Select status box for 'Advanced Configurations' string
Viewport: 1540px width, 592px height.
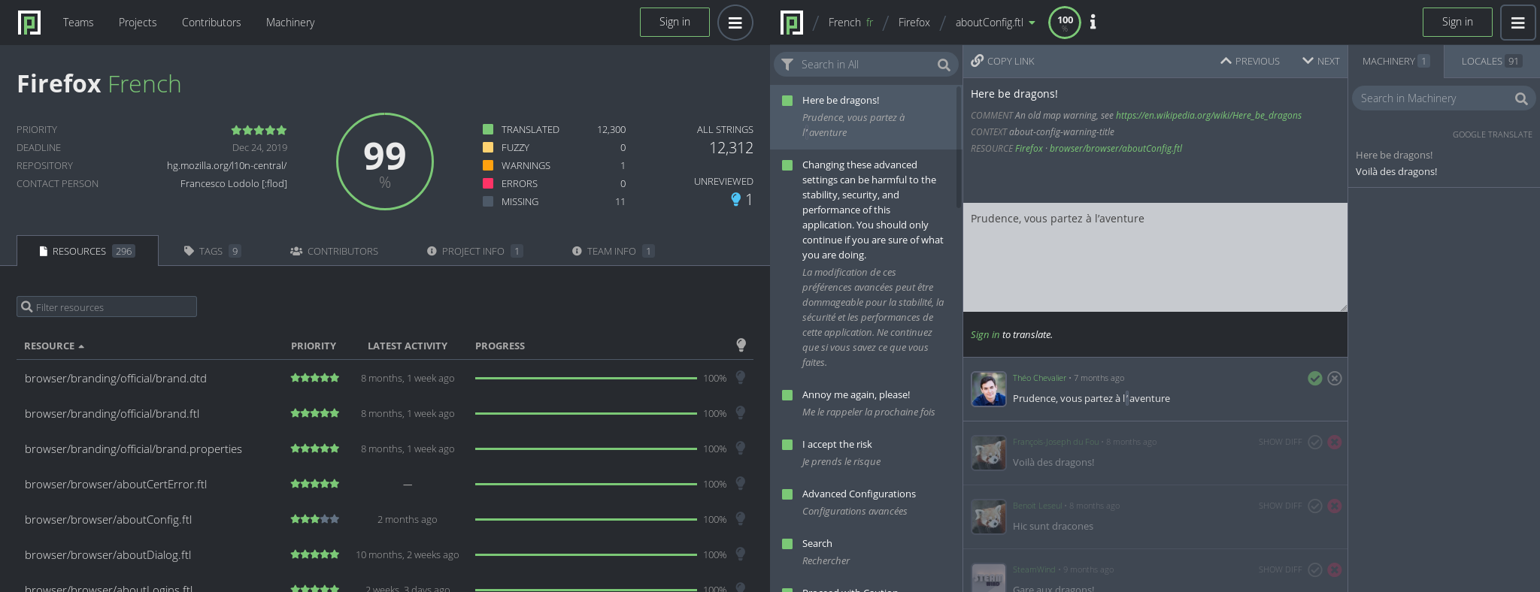[787, 494]
